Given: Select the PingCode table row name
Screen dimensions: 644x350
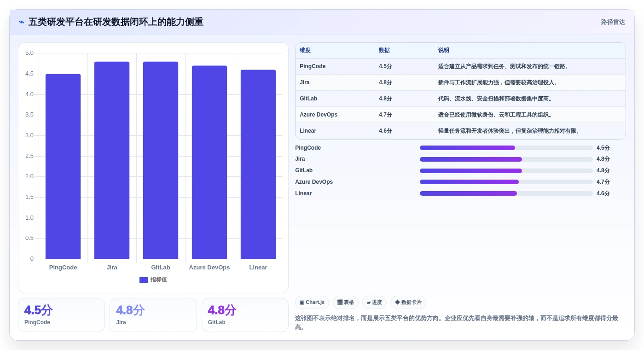Looking at the screenshot, I should [x=313, y=66].
